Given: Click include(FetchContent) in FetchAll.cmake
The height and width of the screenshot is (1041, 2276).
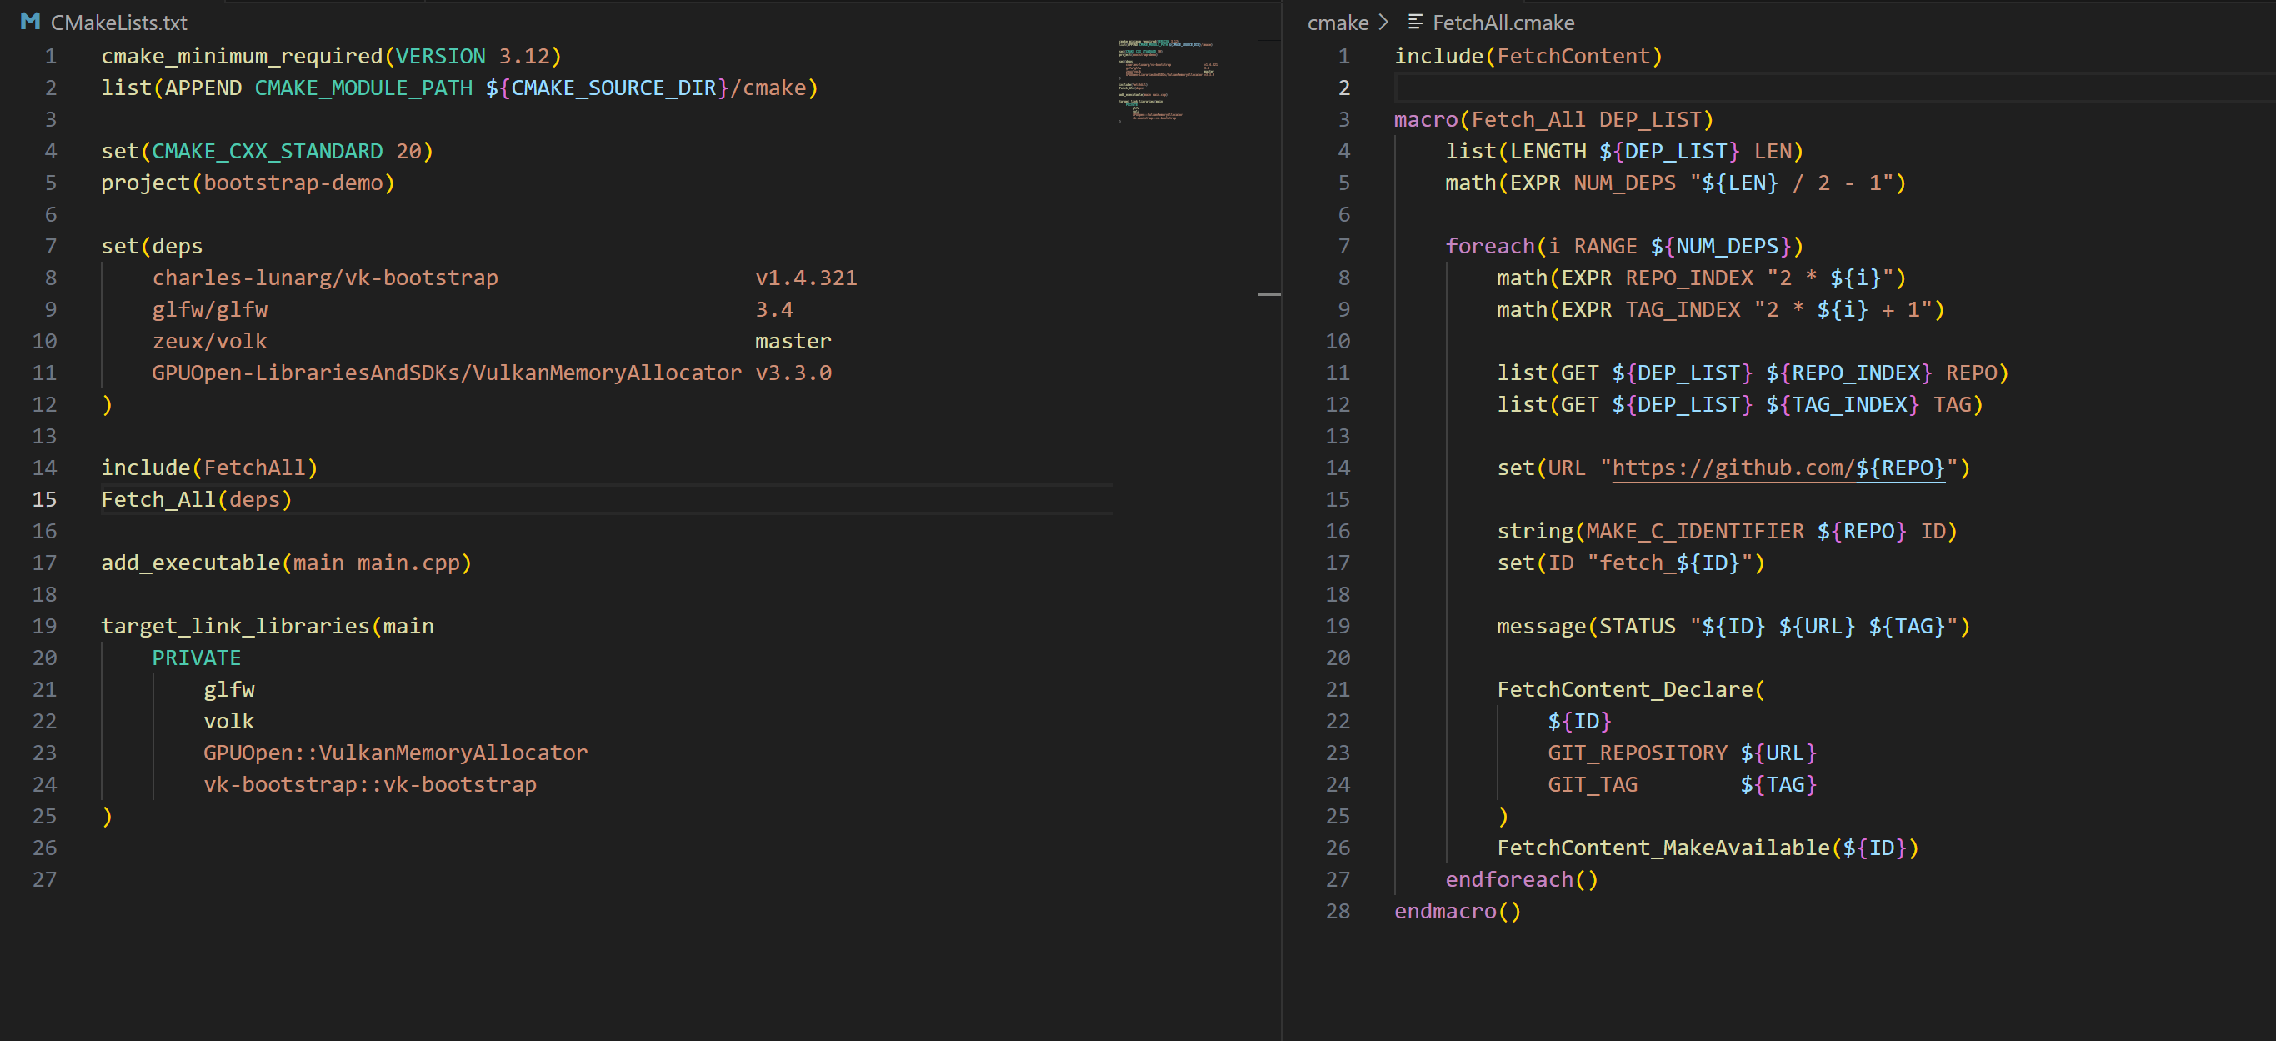Looking at the screenshot, I should click(x=1528, y=56).
